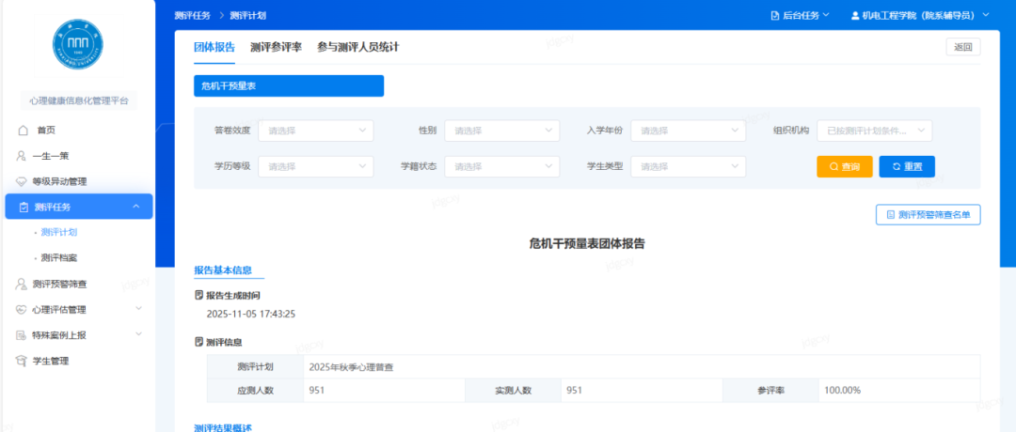Viewport: 1016px width, 432px height.
Task: Click the university logo in sidebar
Action: [78, 44]
